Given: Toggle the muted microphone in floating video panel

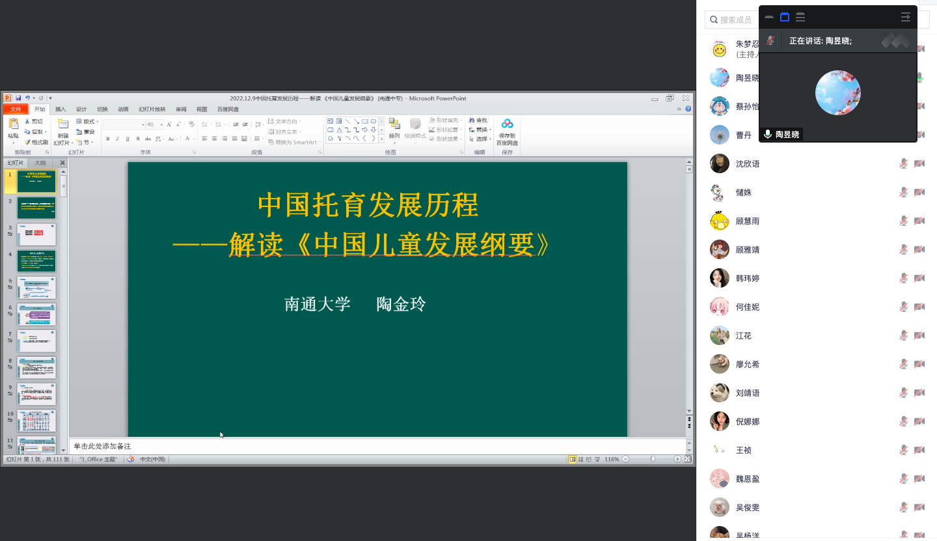Looking at the screenshot, I should point(770,40).
